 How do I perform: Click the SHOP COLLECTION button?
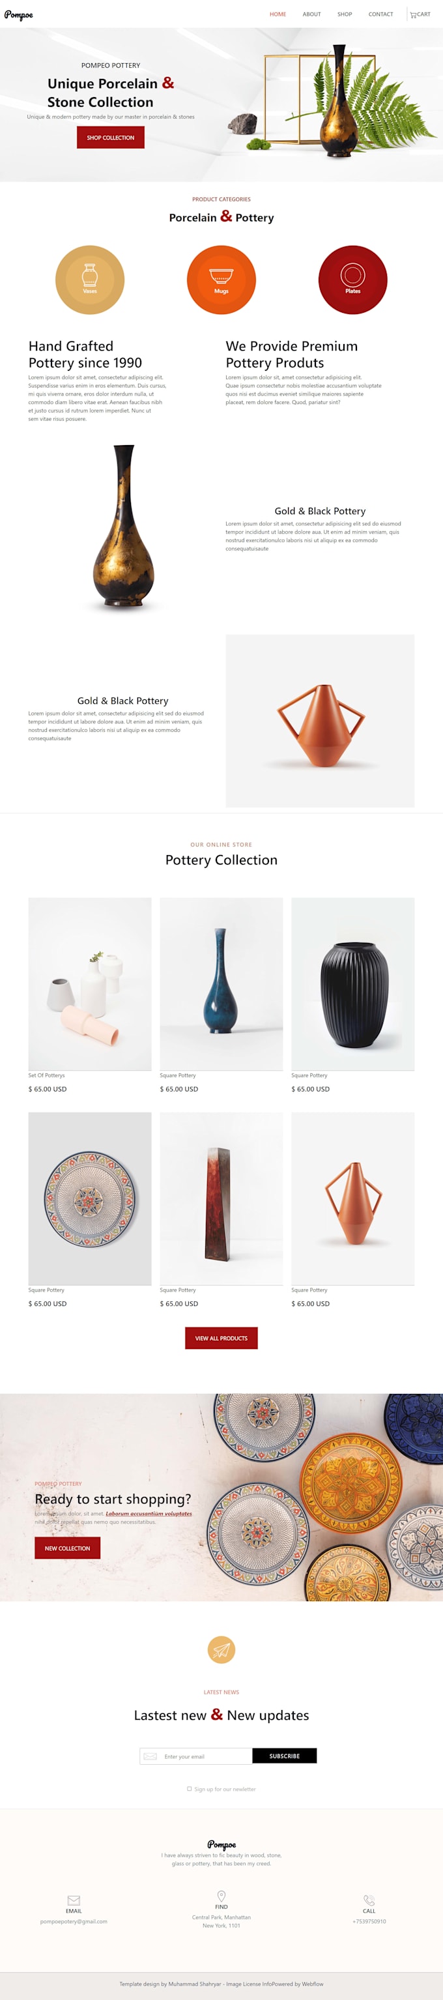click(x=110, y=138)
